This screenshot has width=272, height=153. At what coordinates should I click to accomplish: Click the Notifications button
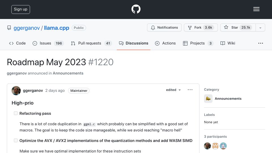pyautogui.click(x=164, y=27)
